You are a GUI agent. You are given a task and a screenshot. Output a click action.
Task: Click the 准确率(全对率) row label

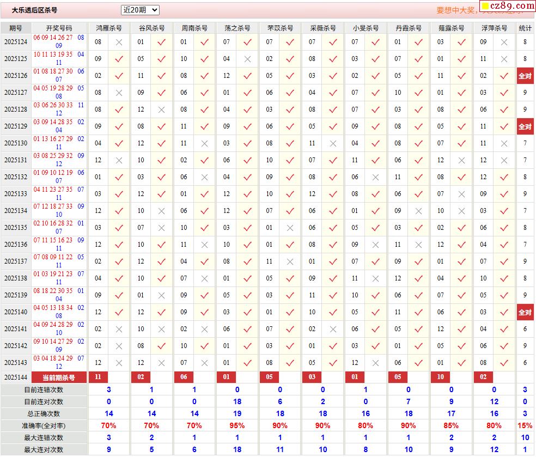point(44,425)
